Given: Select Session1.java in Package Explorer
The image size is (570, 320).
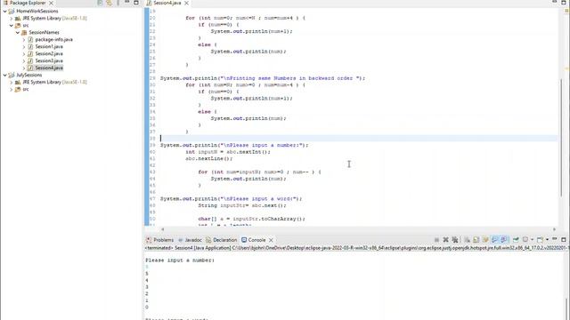Looking at the screenshot, I should pyautogui.click(x=49, y=46).
